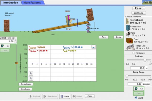Enable the Frictionless checkbox
The height and width of the screenshot is (101, 152).
point(134,53)
